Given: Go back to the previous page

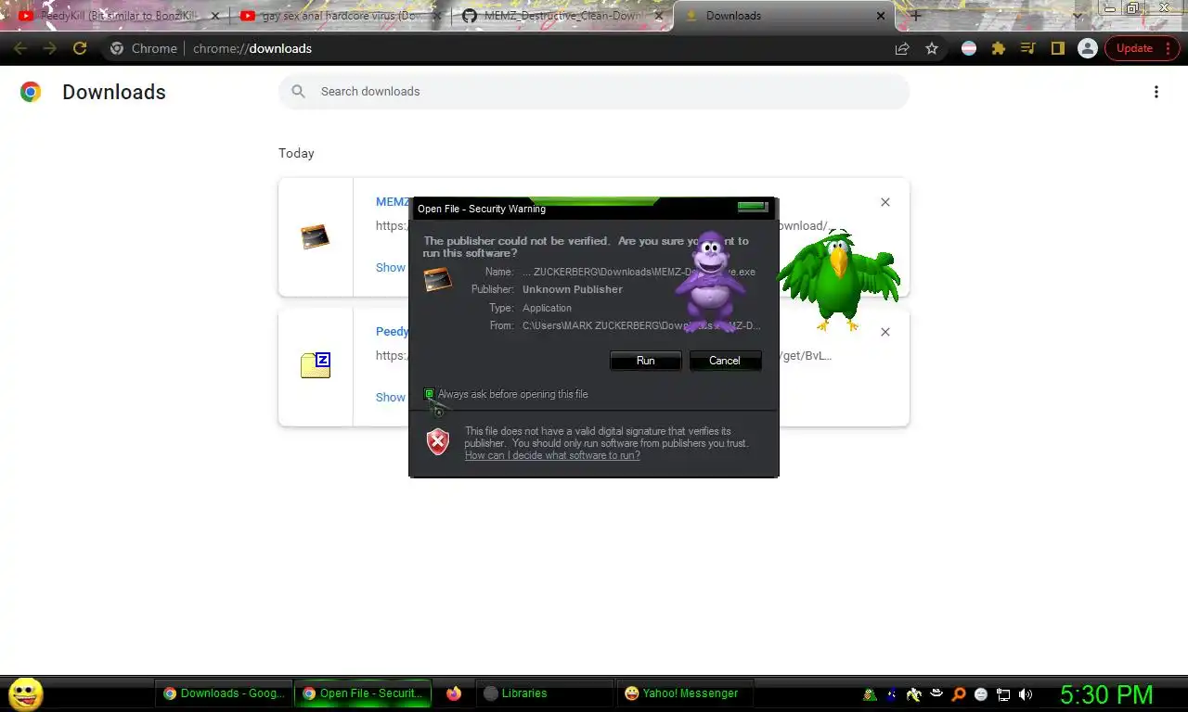Looking at the screenshot, I should pos(20,48).
